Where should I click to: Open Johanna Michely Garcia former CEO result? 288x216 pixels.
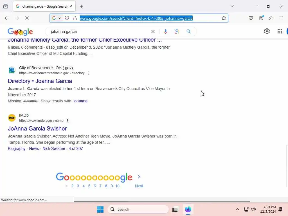click(85, 40)
